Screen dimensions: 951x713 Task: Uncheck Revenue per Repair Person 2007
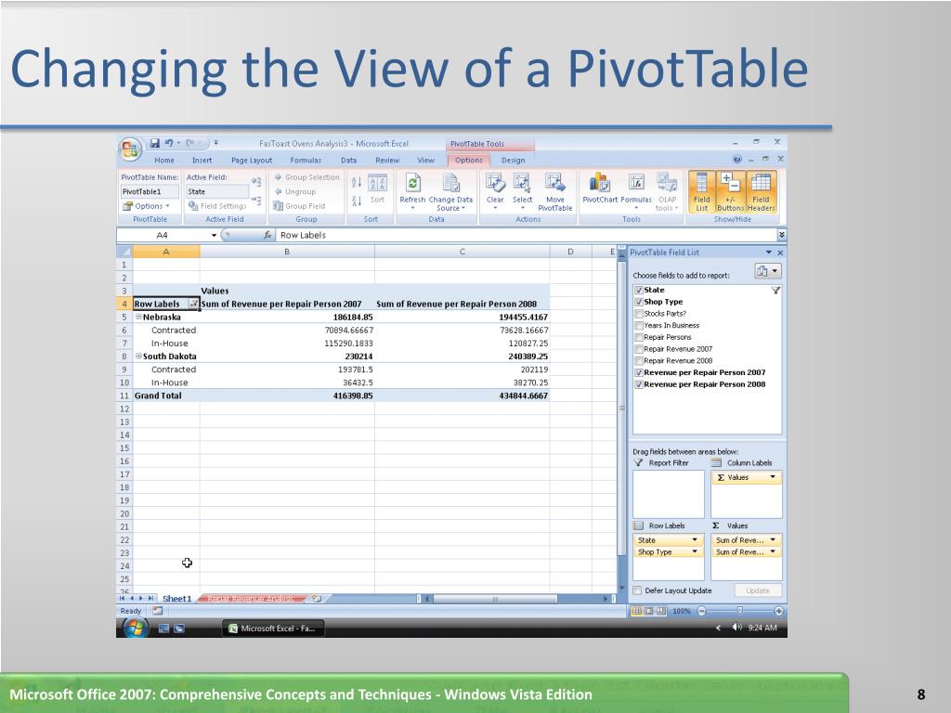coord(639,373)
